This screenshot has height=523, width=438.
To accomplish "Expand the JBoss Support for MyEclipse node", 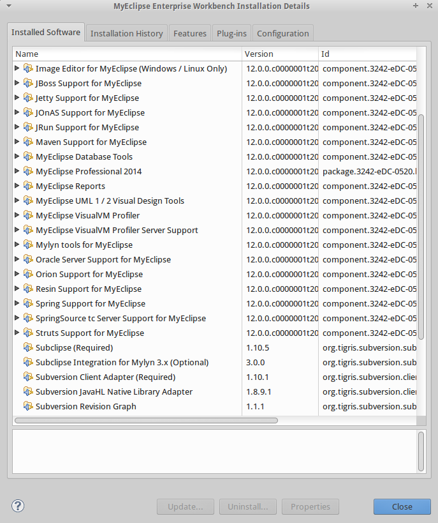I will [x=17, y=83].
